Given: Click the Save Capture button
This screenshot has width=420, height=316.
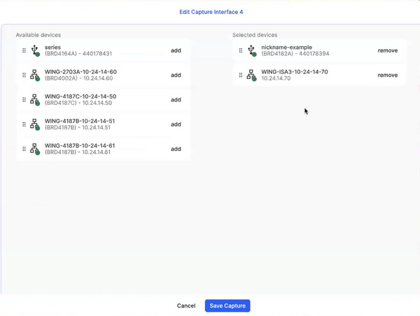Looking at the screenshot, I should click(227, 306).
